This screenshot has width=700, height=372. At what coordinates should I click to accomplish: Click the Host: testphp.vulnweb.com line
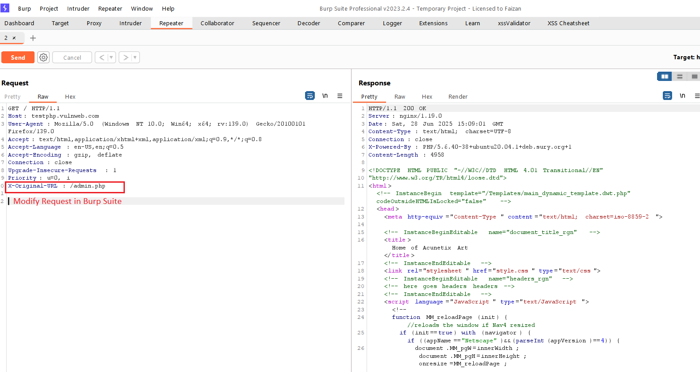[54, 116]
